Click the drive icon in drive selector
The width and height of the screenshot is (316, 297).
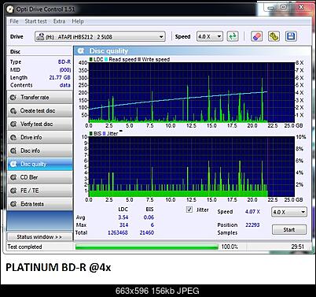click(x=40, y=36)
